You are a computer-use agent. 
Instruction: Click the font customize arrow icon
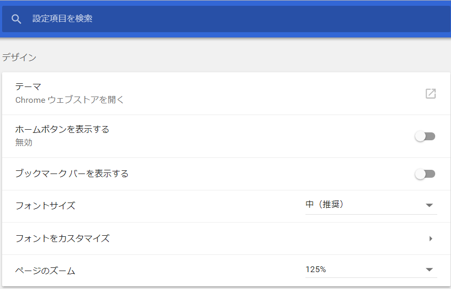(430, 238)
